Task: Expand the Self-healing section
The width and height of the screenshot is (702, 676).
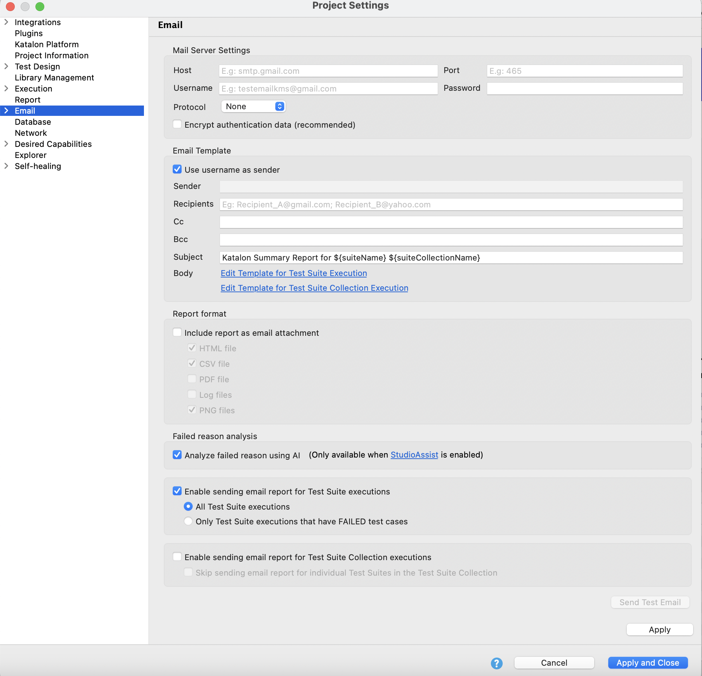Action: click(6, 166)
